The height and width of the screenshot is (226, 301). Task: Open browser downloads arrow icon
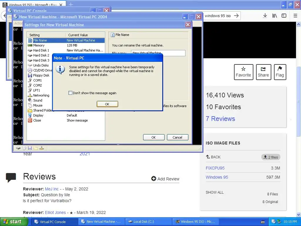pos(265,16)
